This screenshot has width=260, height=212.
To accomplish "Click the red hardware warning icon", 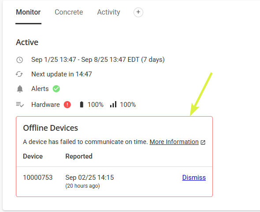I will [x=67, y=105].
